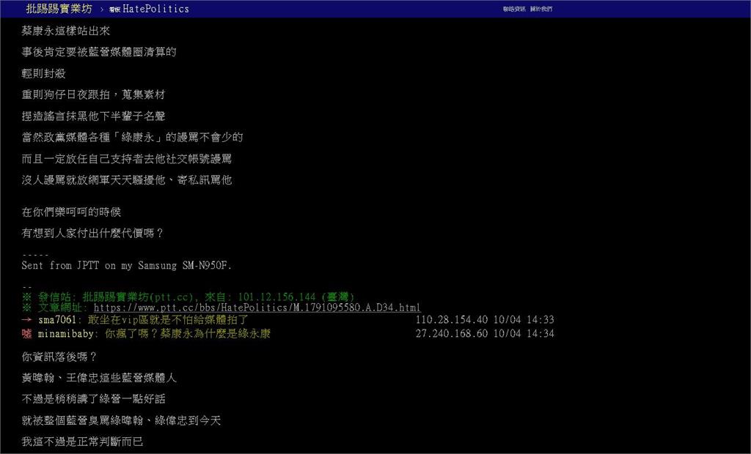Click the line starting '而且一定放任自己支持者'
The width and height of the screenshot is (751, 454).
(x=126, y=159)
